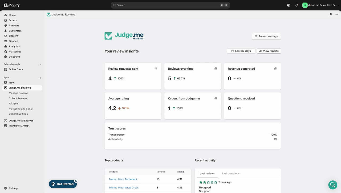Open Translate & Adapt app icon
The height and width of the screenshot is (193, 341).
click(6, 126)
